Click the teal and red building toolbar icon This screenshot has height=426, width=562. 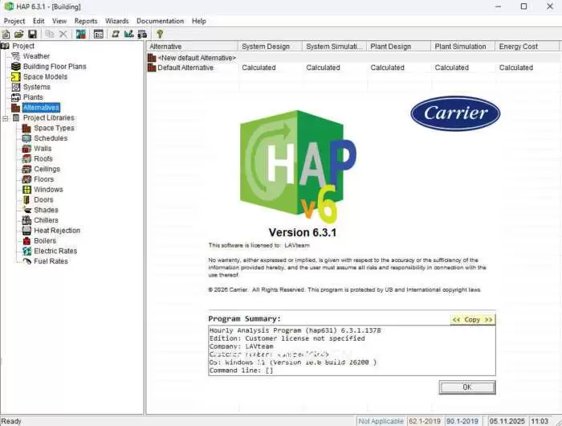point(81,34)
